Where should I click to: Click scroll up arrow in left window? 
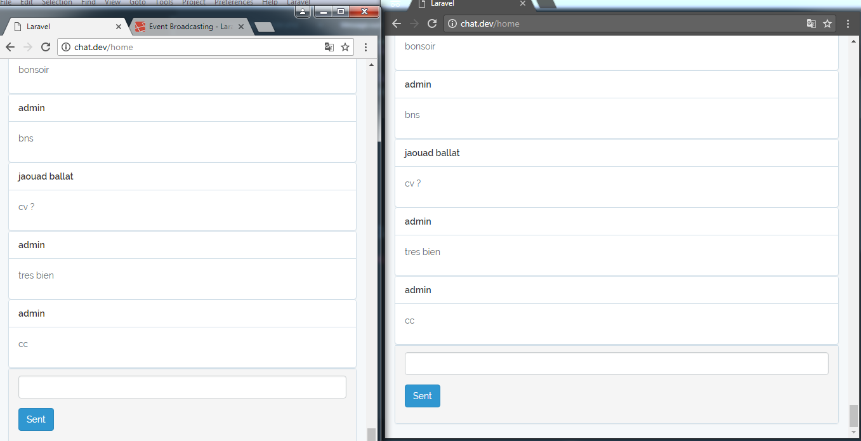(371, 64)
